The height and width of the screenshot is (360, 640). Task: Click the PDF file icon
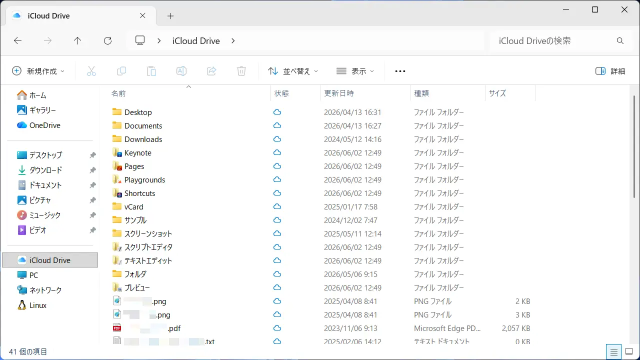117,328
